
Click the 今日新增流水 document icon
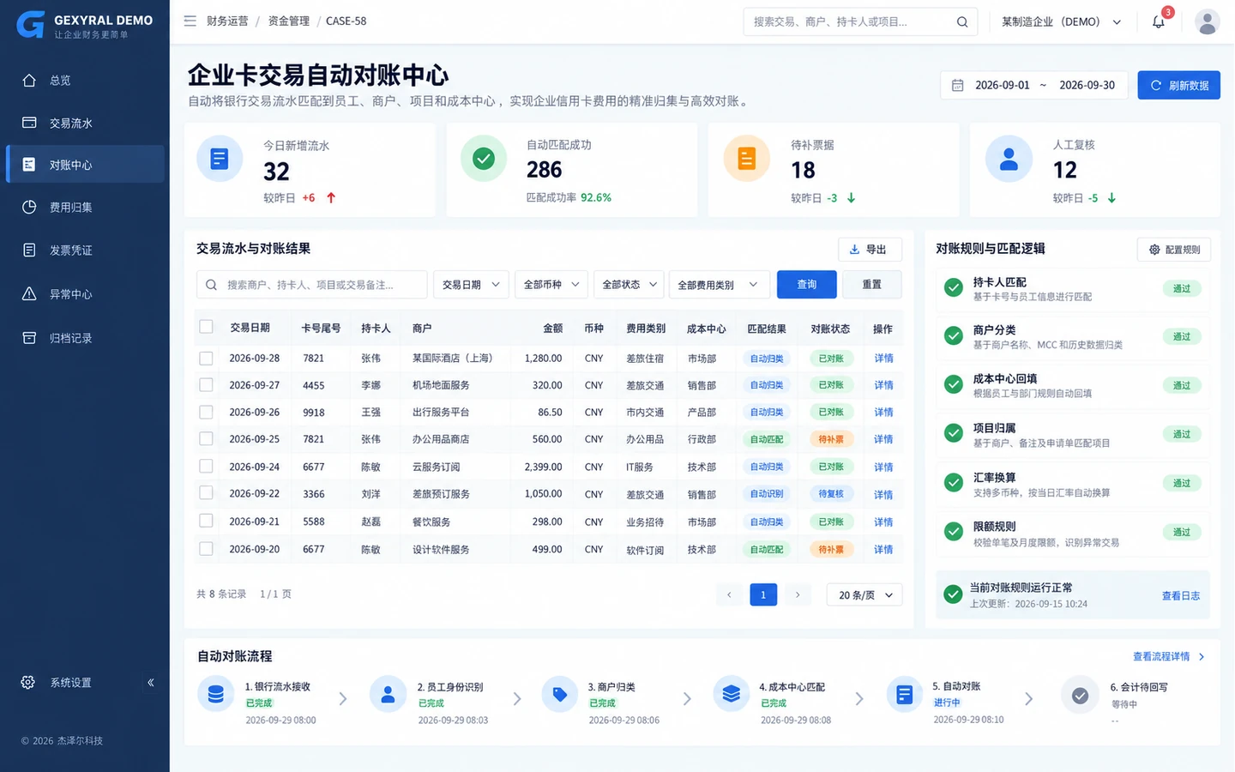coord(220,159)
